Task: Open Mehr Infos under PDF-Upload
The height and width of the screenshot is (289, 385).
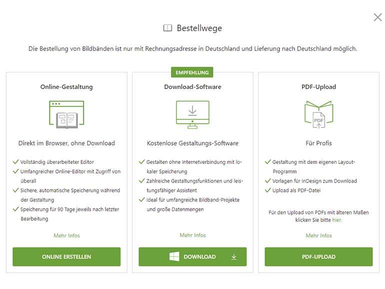Action: pyautogui.click(x=318, y=235)
